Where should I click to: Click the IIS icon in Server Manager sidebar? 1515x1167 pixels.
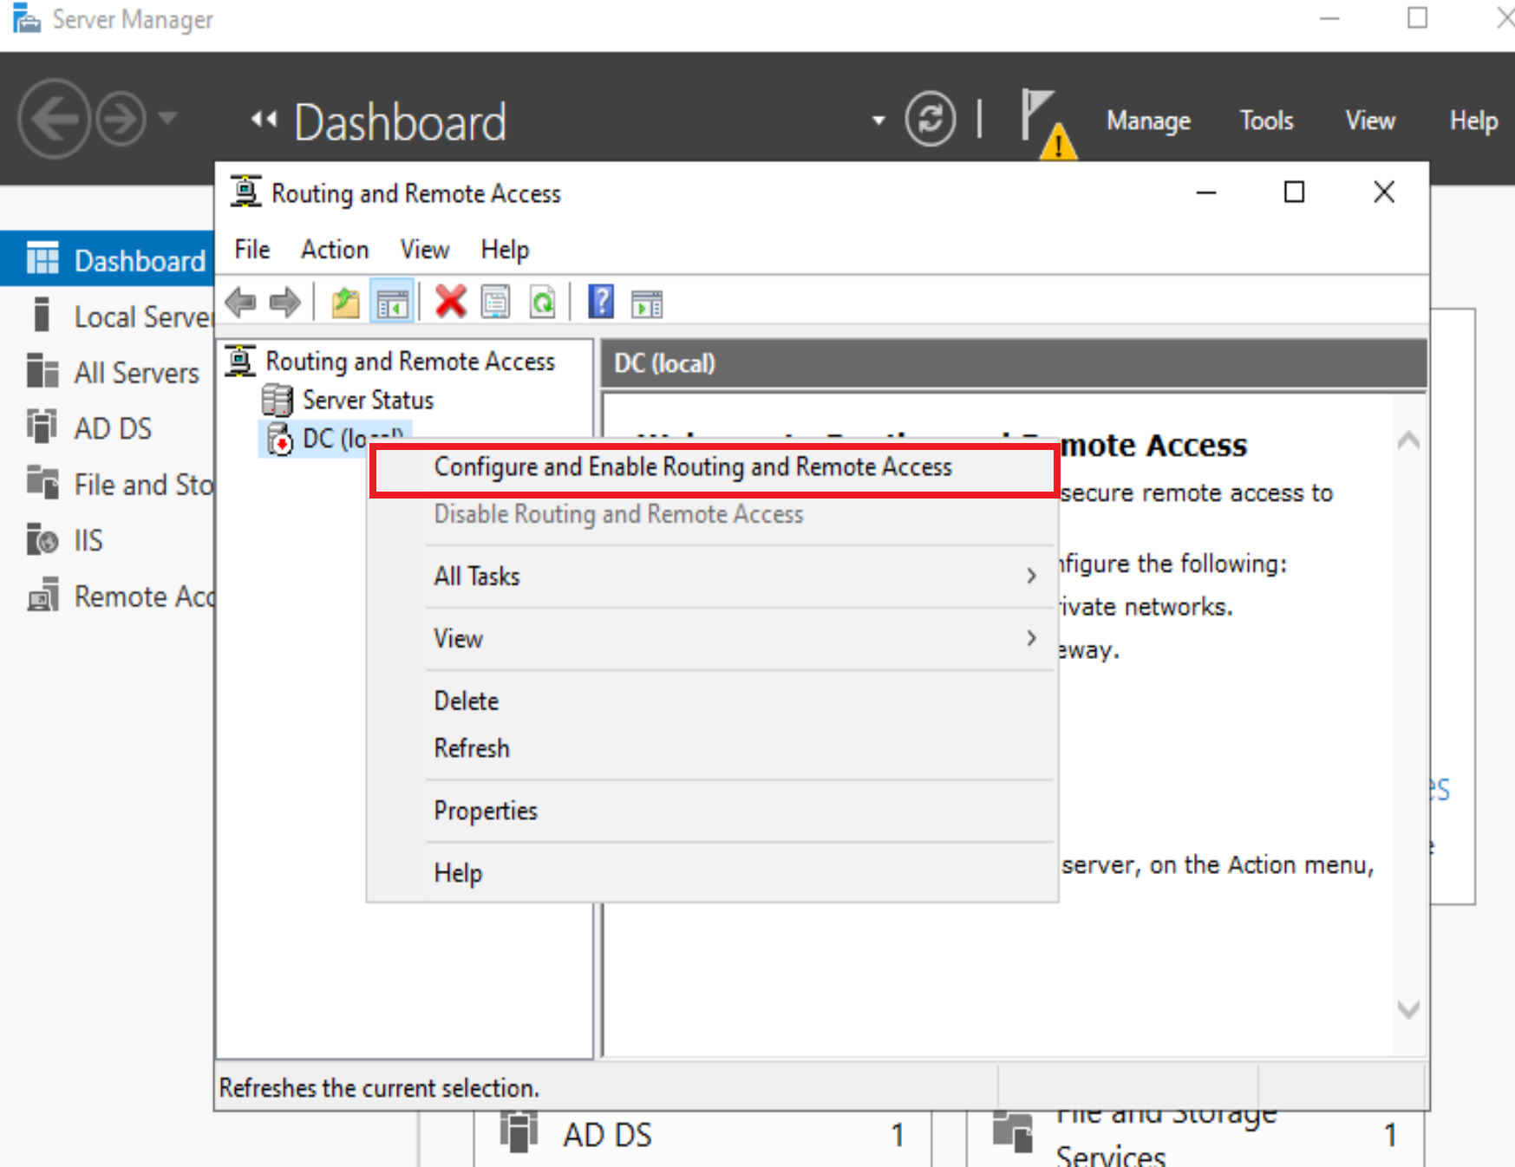[x=42, y=540]
